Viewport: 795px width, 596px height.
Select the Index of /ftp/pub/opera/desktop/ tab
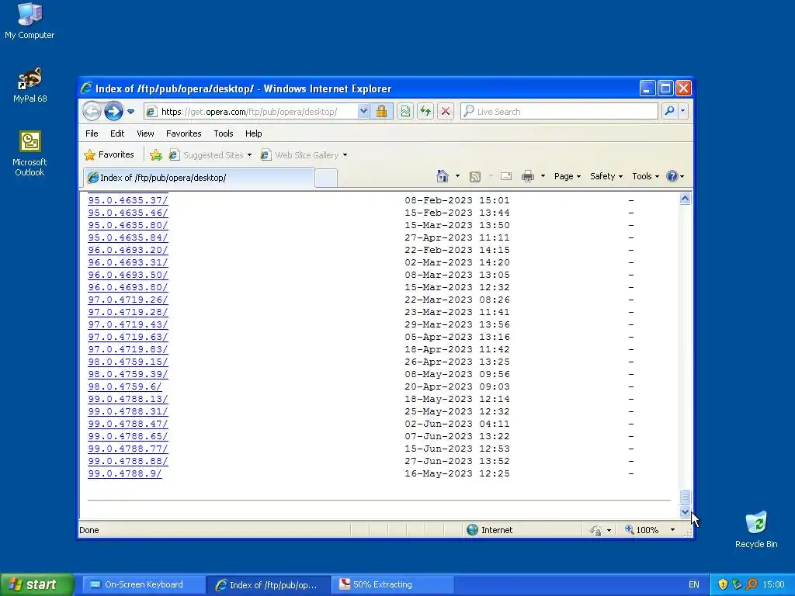199,178
